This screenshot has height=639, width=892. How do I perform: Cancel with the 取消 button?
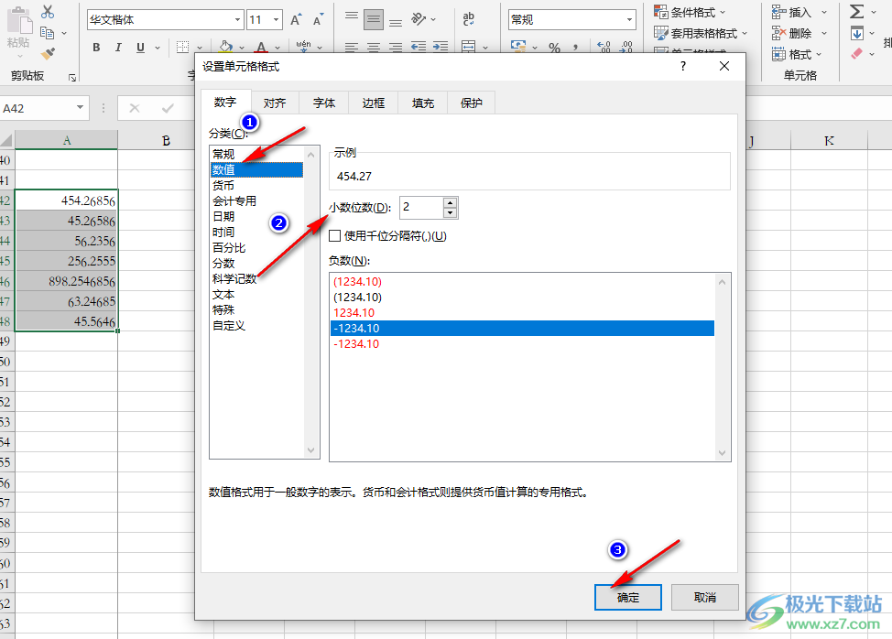tap(705, 598)
